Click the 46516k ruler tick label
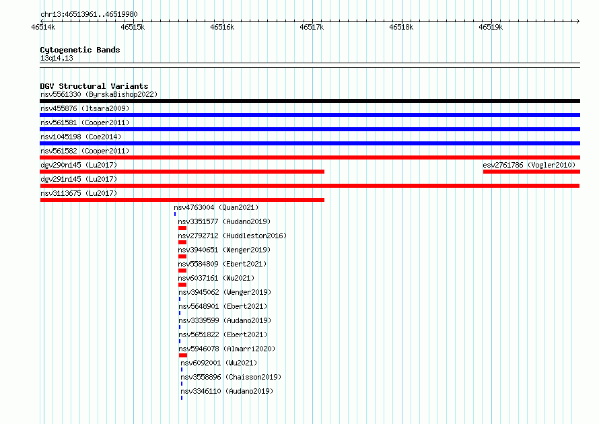 (222, 27)
